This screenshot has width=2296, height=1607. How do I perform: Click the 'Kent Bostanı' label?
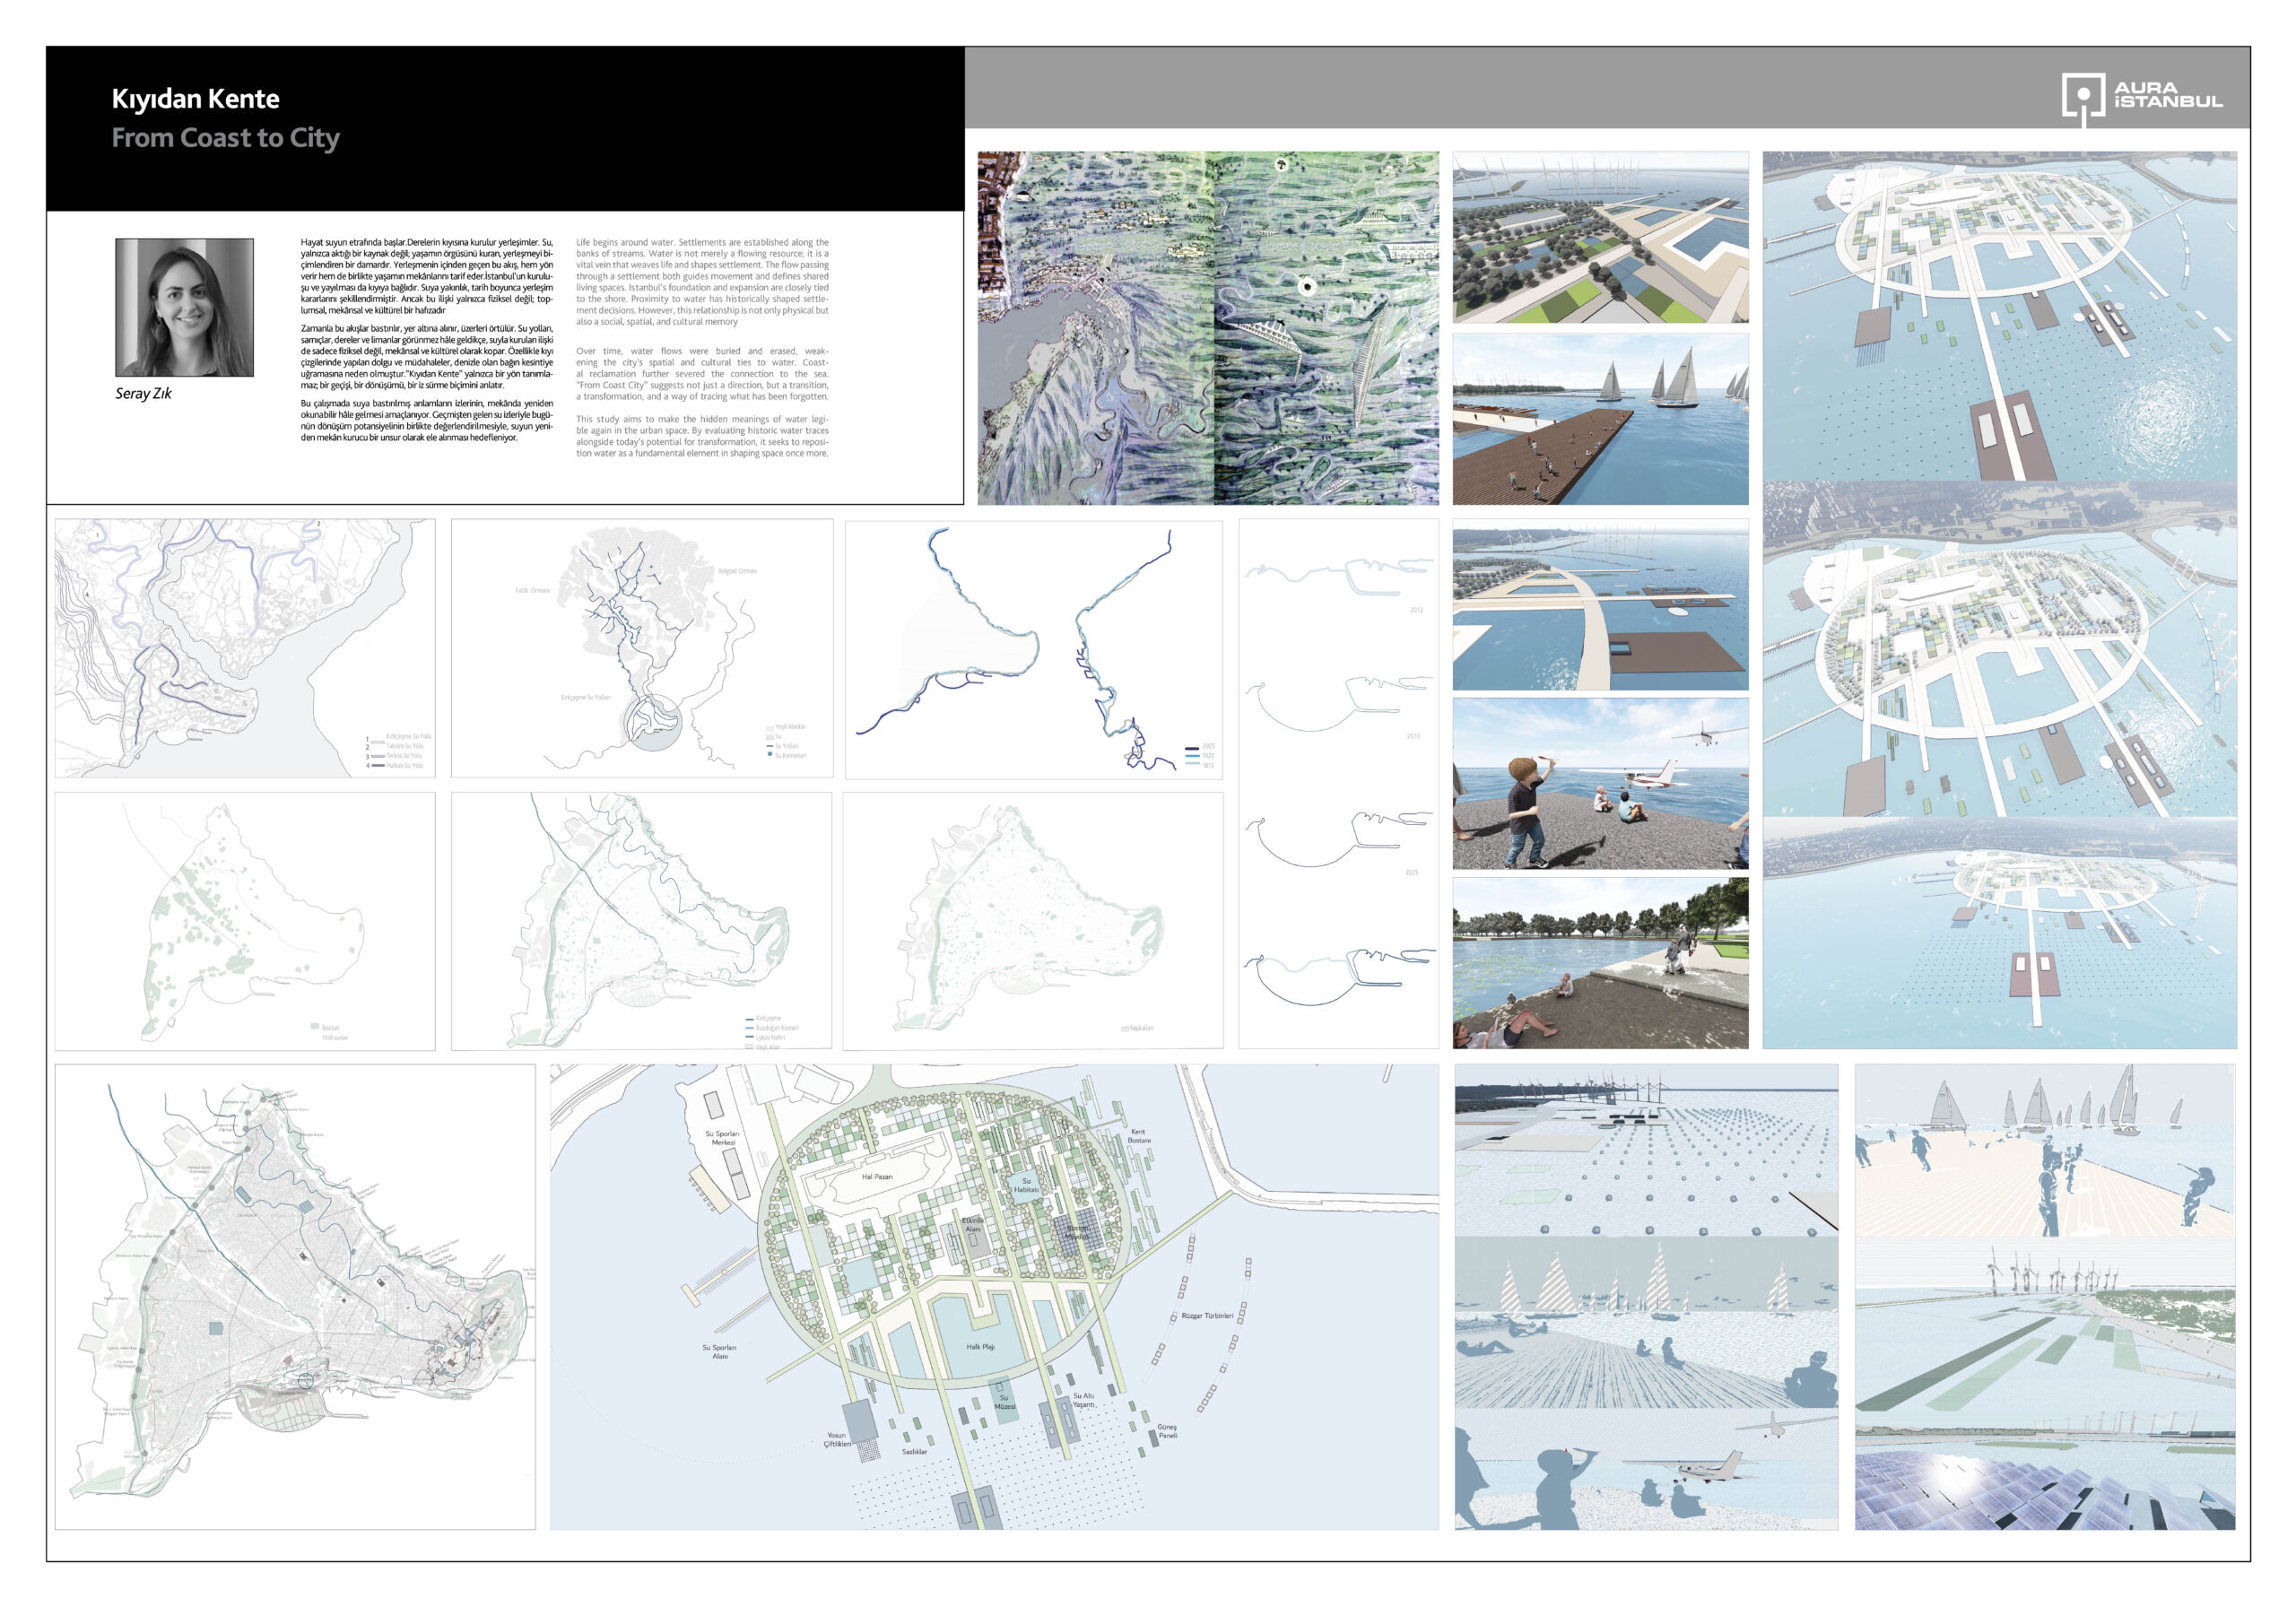(1139, 1136)
